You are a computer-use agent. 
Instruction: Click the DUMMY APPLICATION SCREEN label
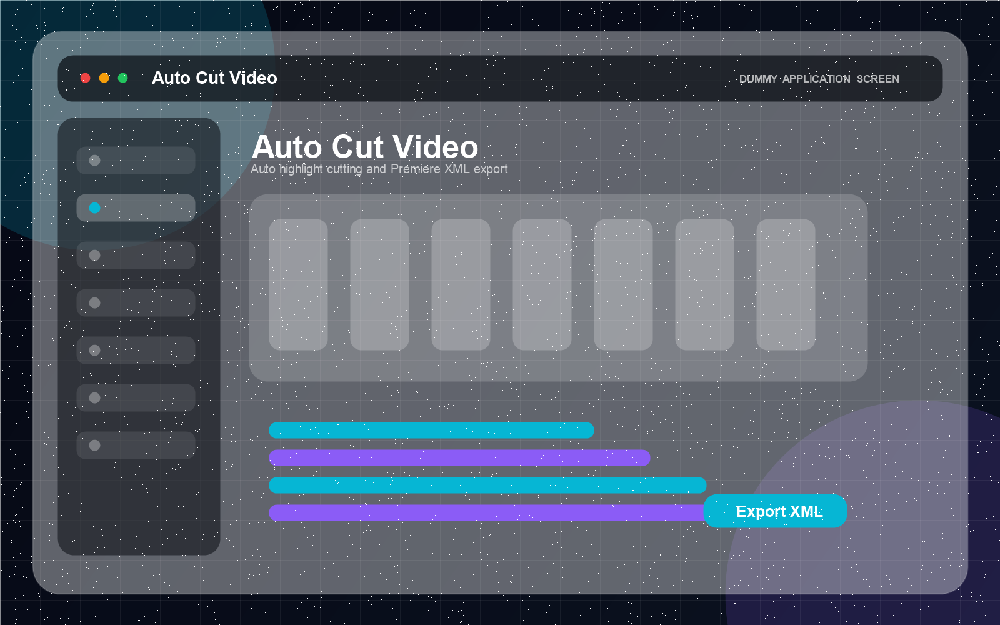pos(819,79)
